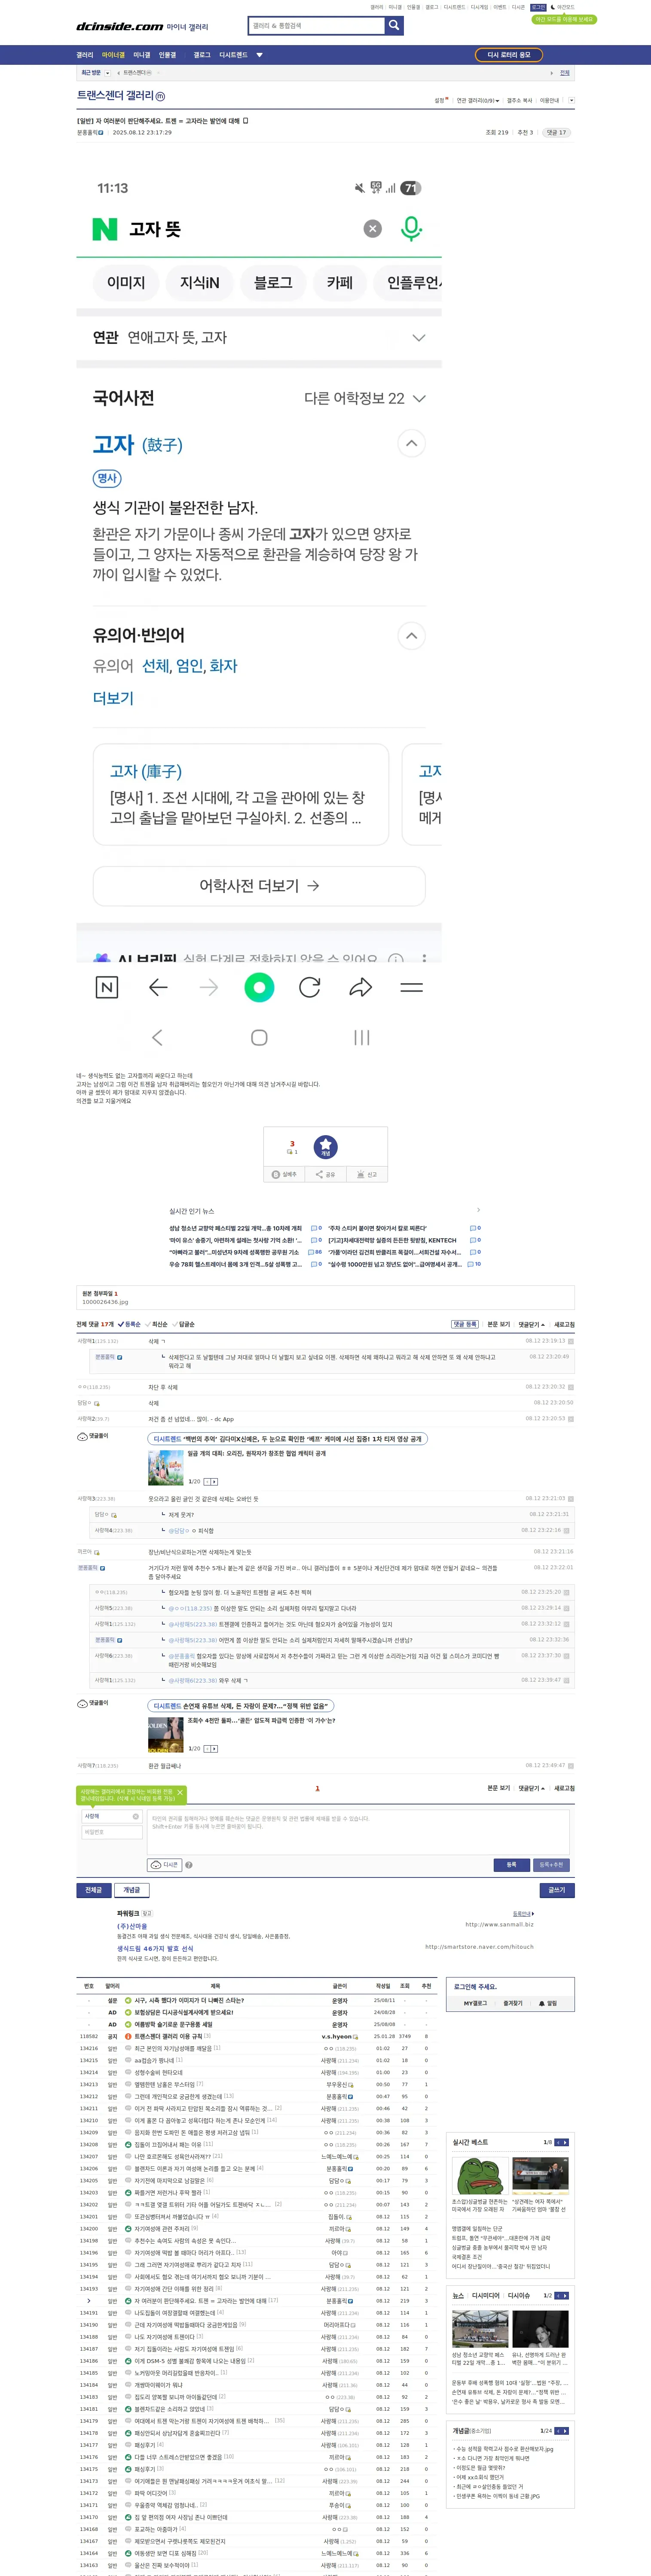Click the 글쓰기 write post button

coord(557,1890)
